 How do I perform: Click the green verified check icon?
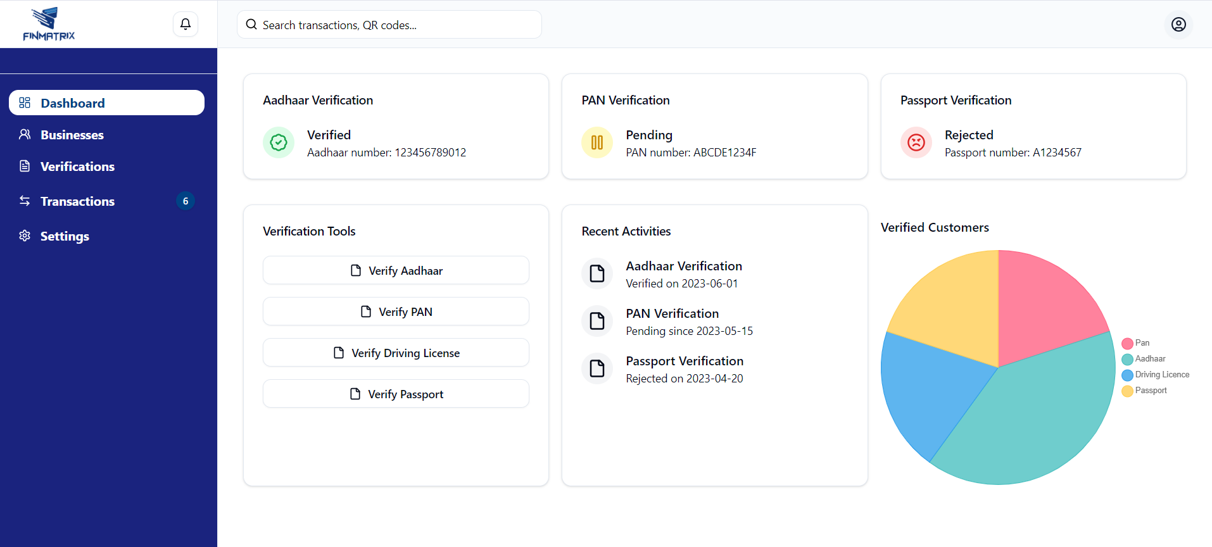coord(279,142)
